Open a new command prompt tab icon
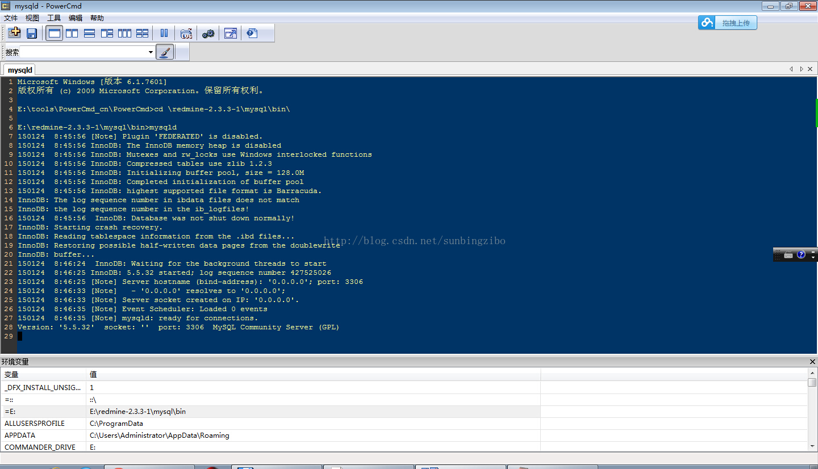 coord(14,33)
